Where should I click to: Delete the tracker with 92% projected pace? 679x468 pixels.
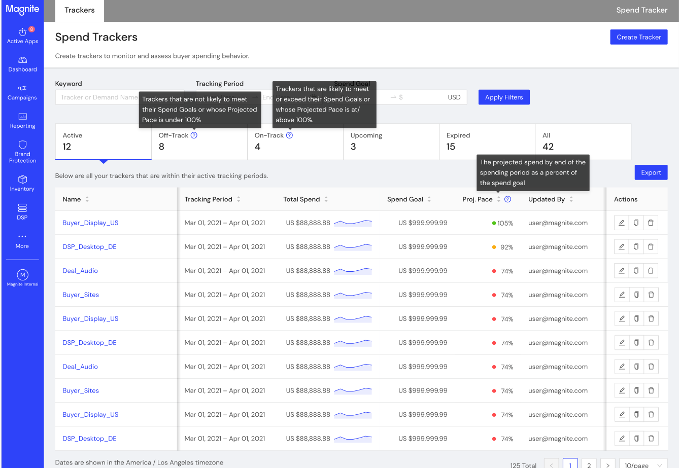click(x=651, y=247)
